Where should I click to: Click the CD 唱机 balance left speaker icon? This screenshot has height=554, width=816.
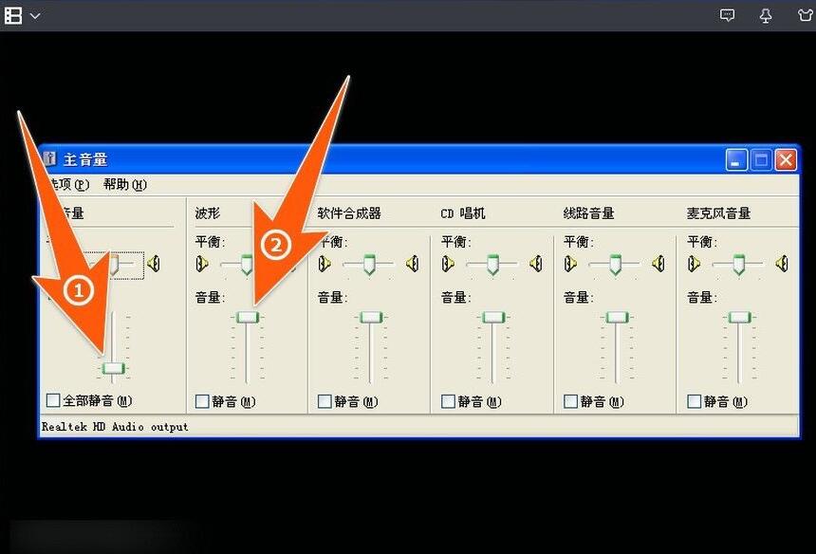tap(448, 264)
